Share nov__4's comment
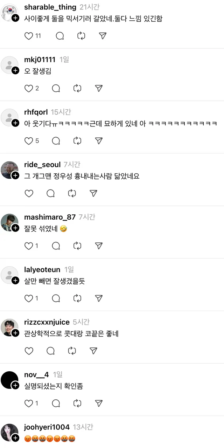This screenshot has width=224, height=448. 99,404
